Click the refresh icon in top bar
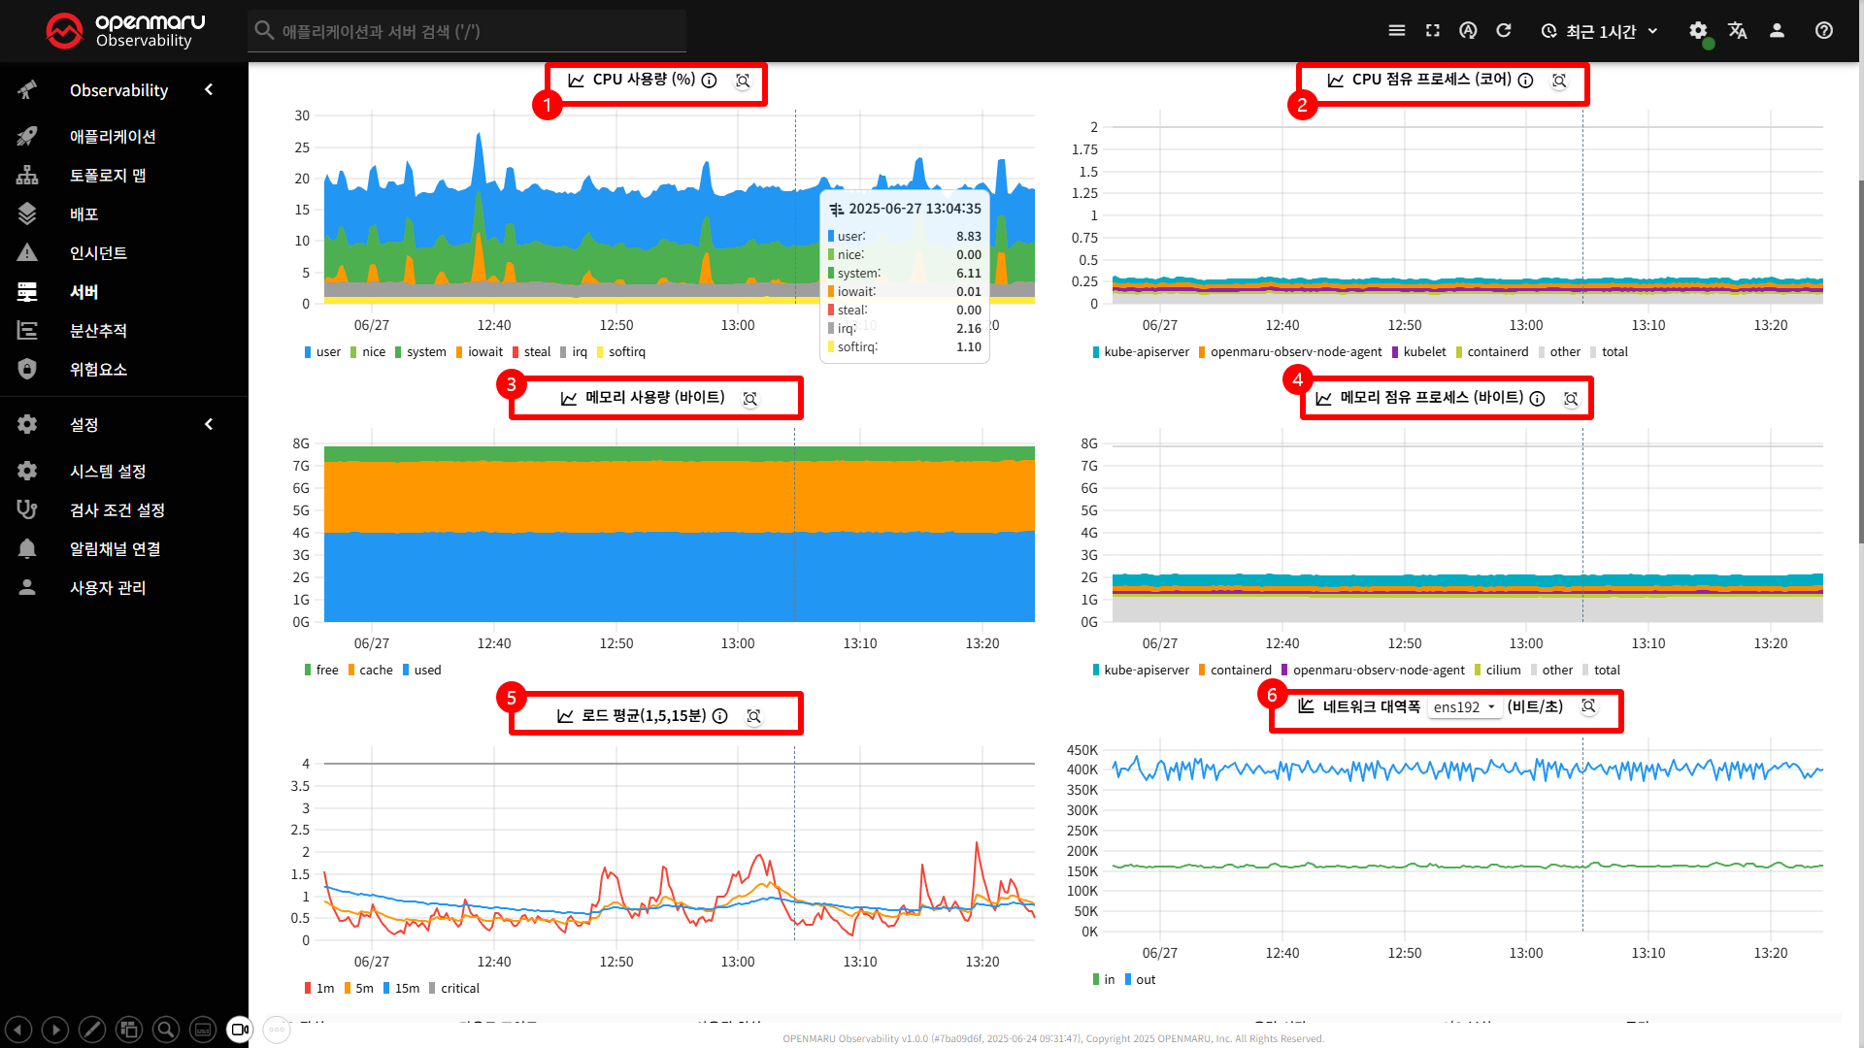 (1504, 31)
